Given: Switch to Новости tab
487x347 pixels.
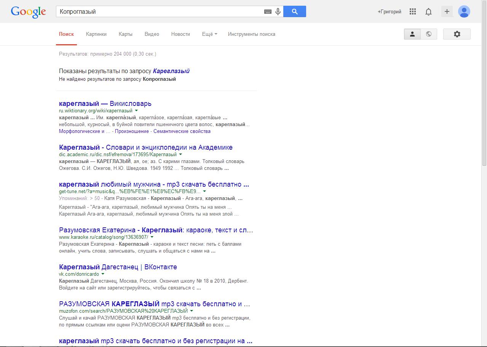Looking at the screenshot, I should click(x=180, y=34).
